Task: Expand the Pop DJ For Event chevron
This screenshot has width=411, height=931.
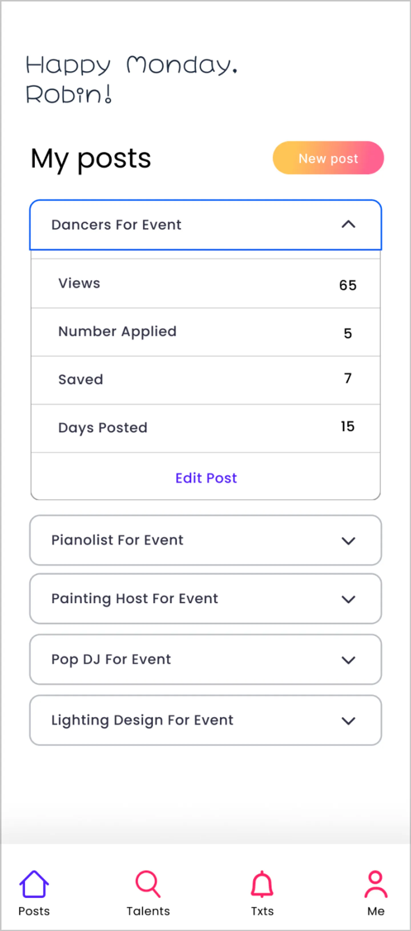Action: tap(348, 660)
